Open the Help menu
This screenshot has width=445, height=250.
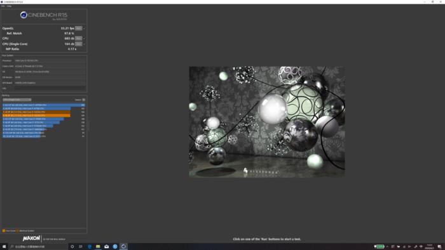tap(9, 6)
